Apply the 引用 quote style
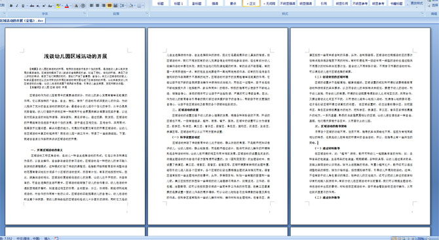The image size is (439, 240). pyautogui.click(x=324, y=3)
